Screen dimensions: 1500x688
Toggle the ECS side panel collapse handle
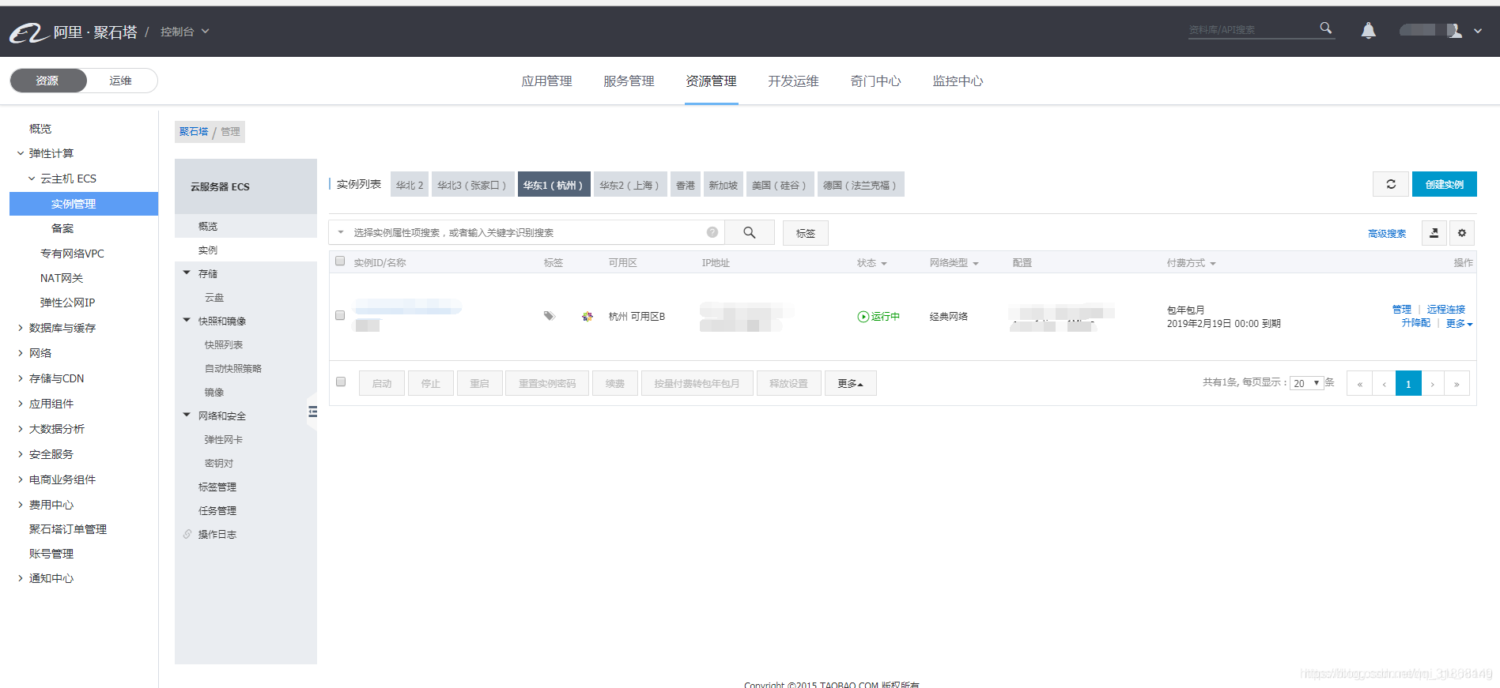(312, 412)
